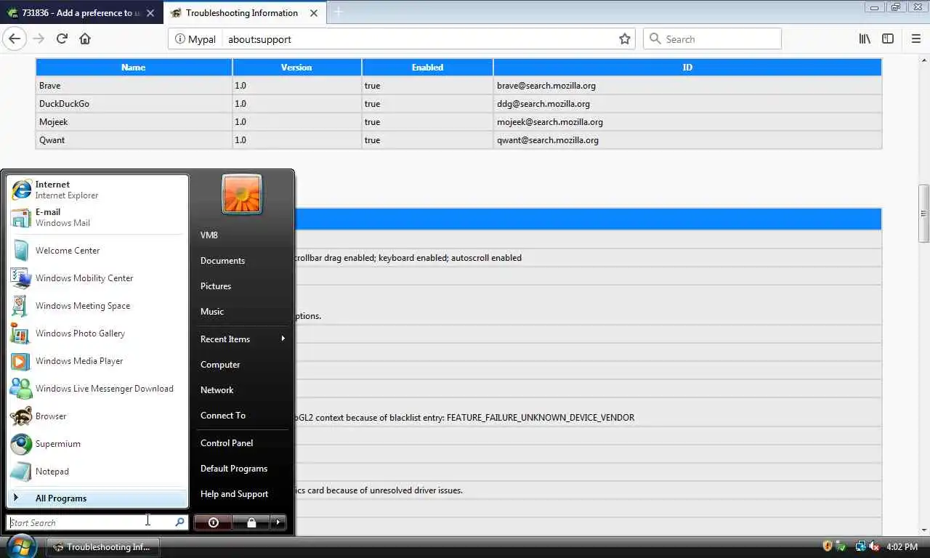Open Welcome Center
The width and height of the screenshot is (930, 558).
coord(97,251)
